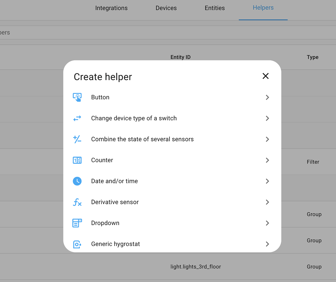Expand the Button helper option
This screenshot has width=336, height=282.
pos(267,97)
